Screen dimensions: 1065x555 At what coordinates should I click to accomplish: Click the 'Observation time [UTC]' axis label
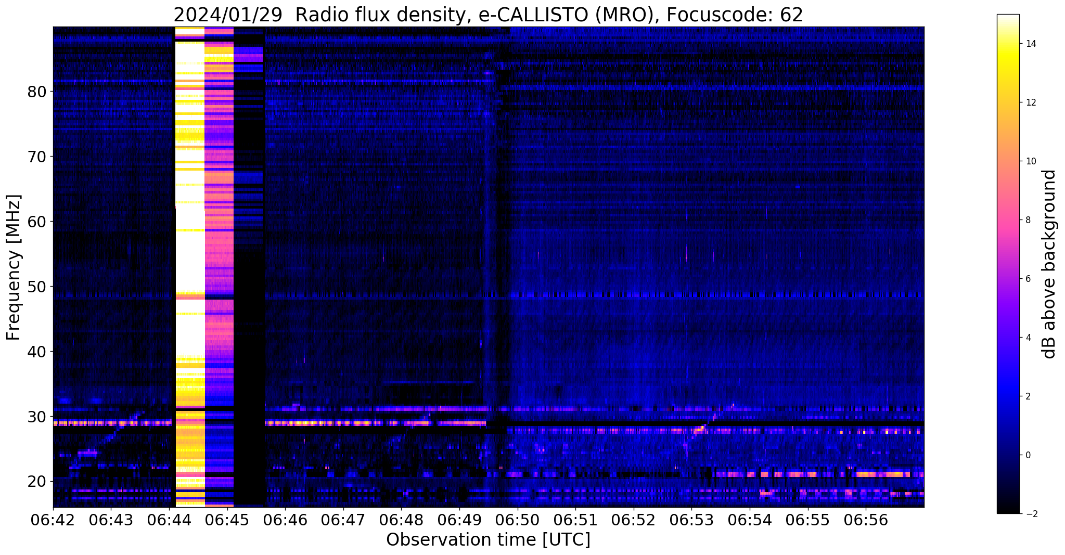tap(488, 539)
